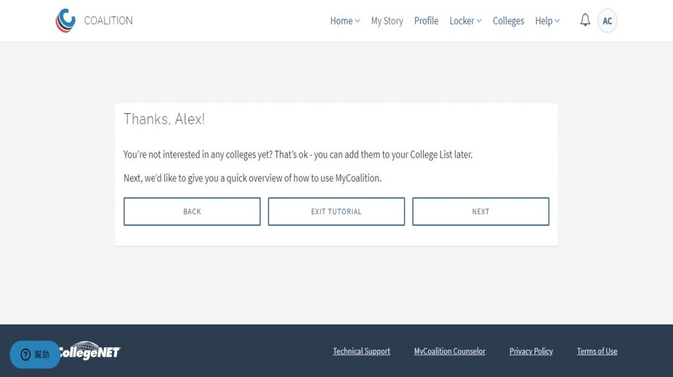
Task: View the Privacy Policy link
Action: [x=531, y=351]
